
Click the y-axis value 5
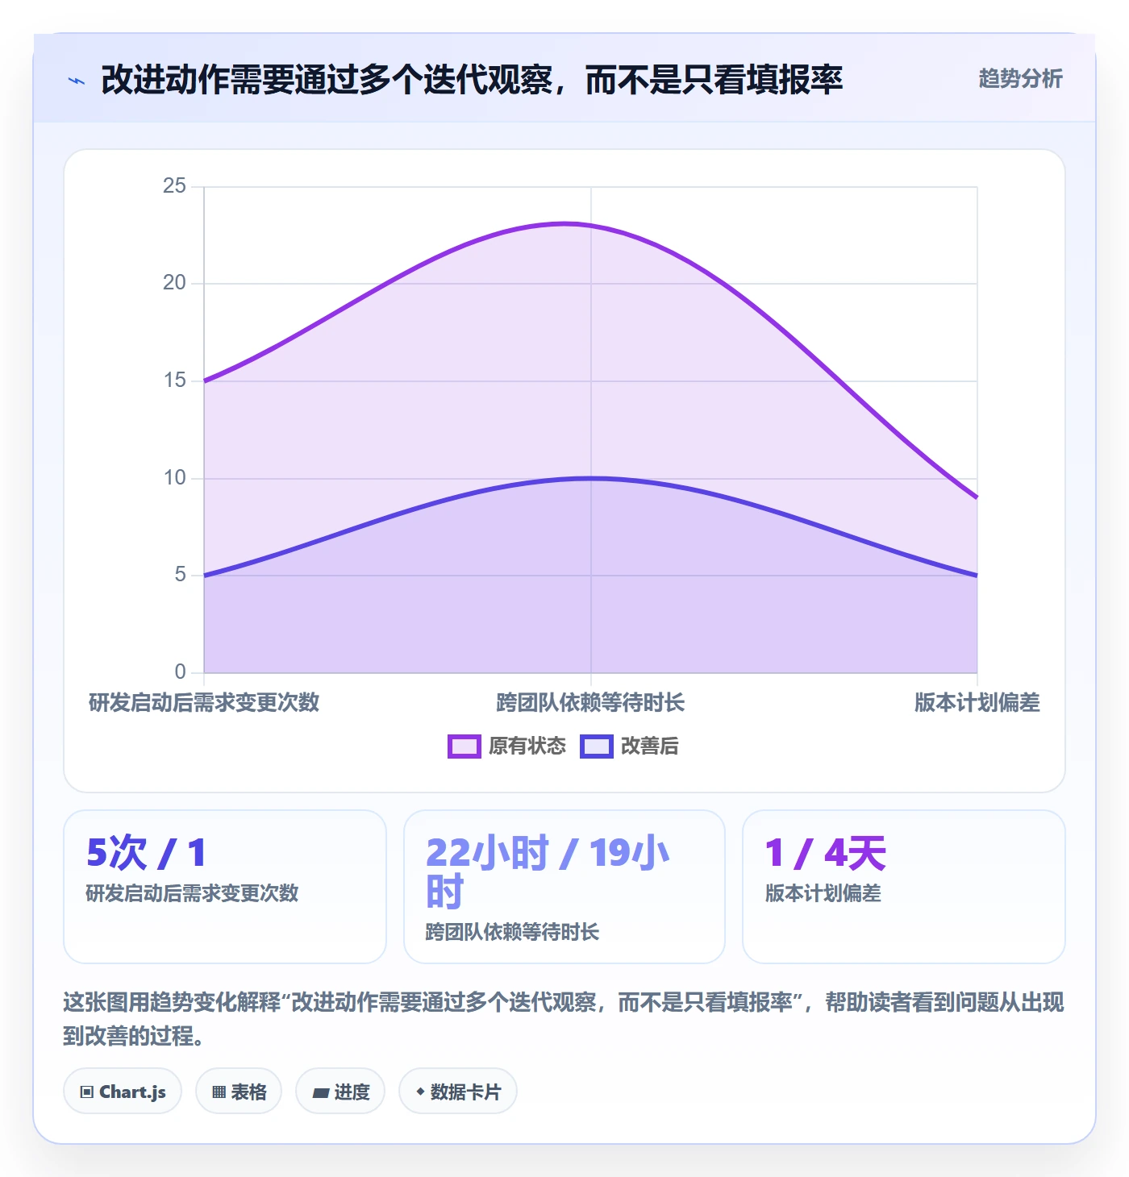[x=180, y=575]
